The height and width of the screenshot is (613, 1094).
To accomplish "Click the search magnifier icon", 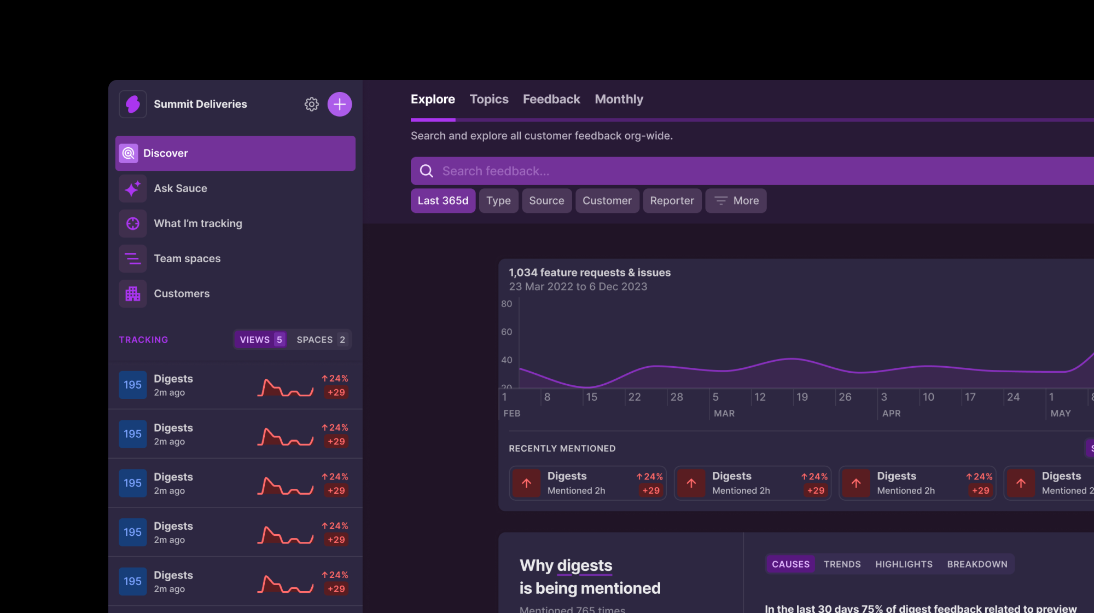I will [426, 171].
